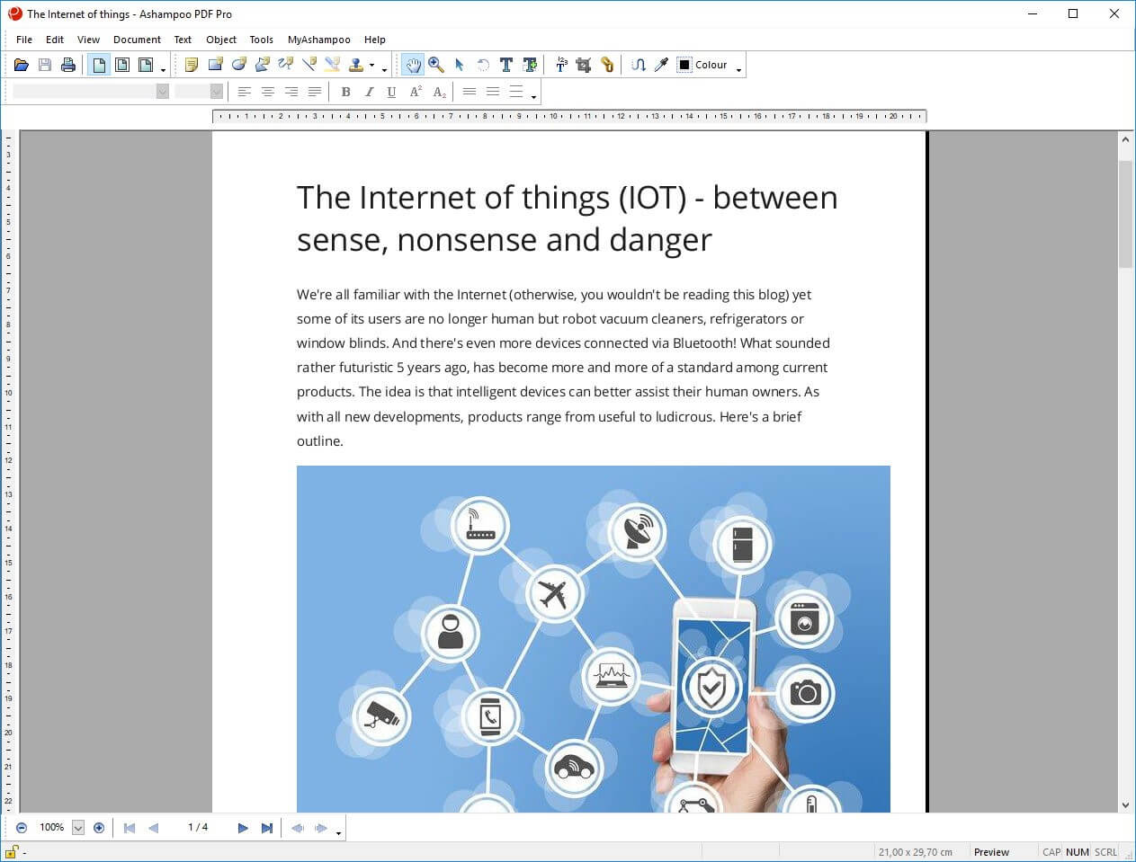Toggle underline formatting
Image resolution: width=1136 pixels, height=862 pixels.
[391, 91]
